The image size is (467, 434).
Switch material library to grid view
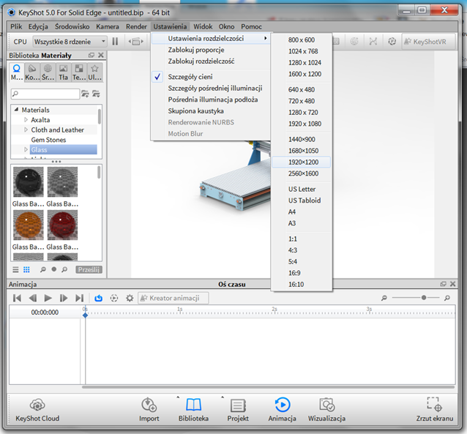(26, 269)
